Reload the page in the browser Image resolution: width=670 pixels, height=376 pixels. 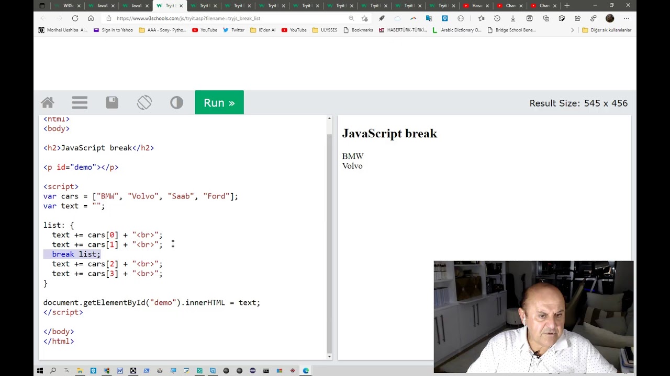click(75, 18)
